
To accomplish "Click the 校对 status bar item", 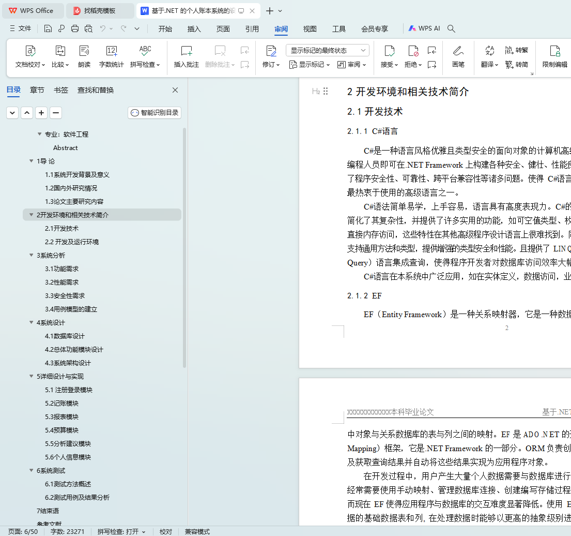I will pyautogui.click(x=166, y=532).
